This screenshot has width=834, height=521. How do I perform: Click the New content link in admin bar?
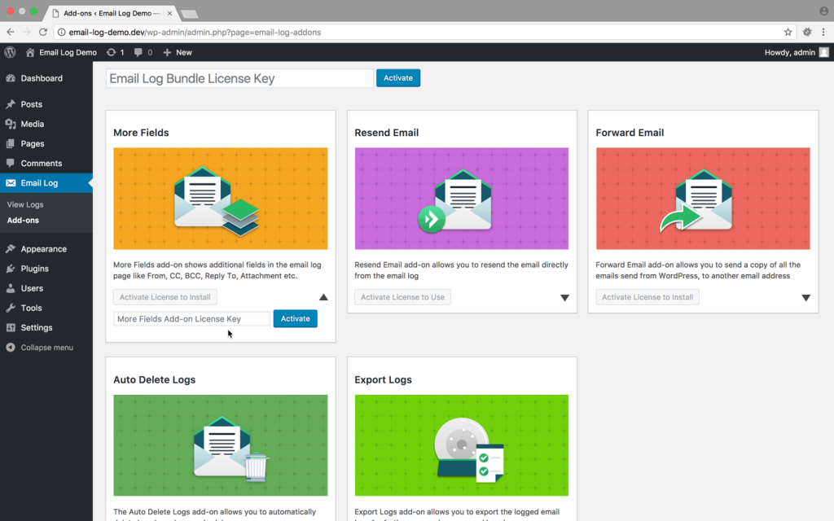[183, 52]
